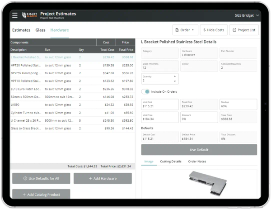The height and width of the screenshot is (209, 271).
Task: Switch to the Estimates tab
Action: click(21, 30)
